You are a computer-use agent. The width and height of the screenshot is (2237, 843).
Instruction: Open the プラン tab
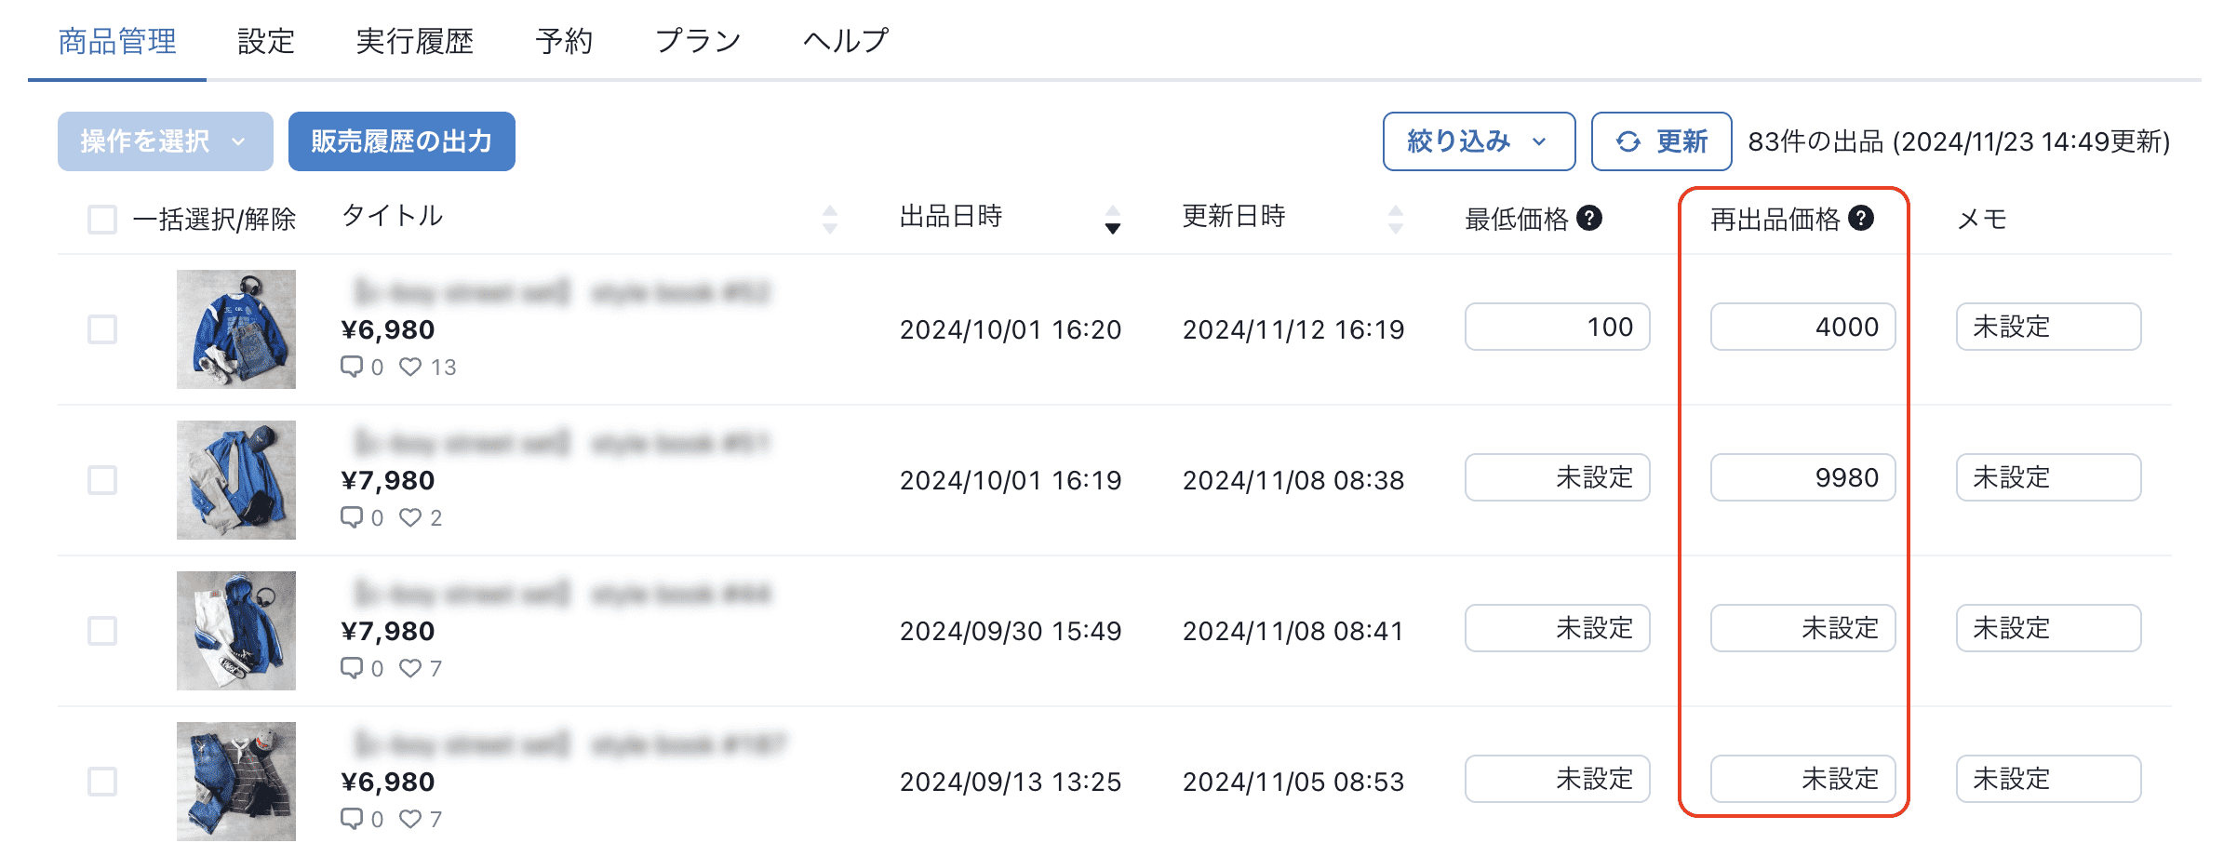(x=698, y=41)
